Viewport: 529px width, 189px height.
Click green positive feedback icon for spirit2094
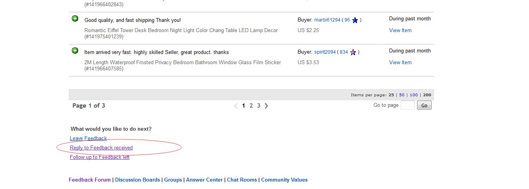pyautogui.click(x=75, y=50)
